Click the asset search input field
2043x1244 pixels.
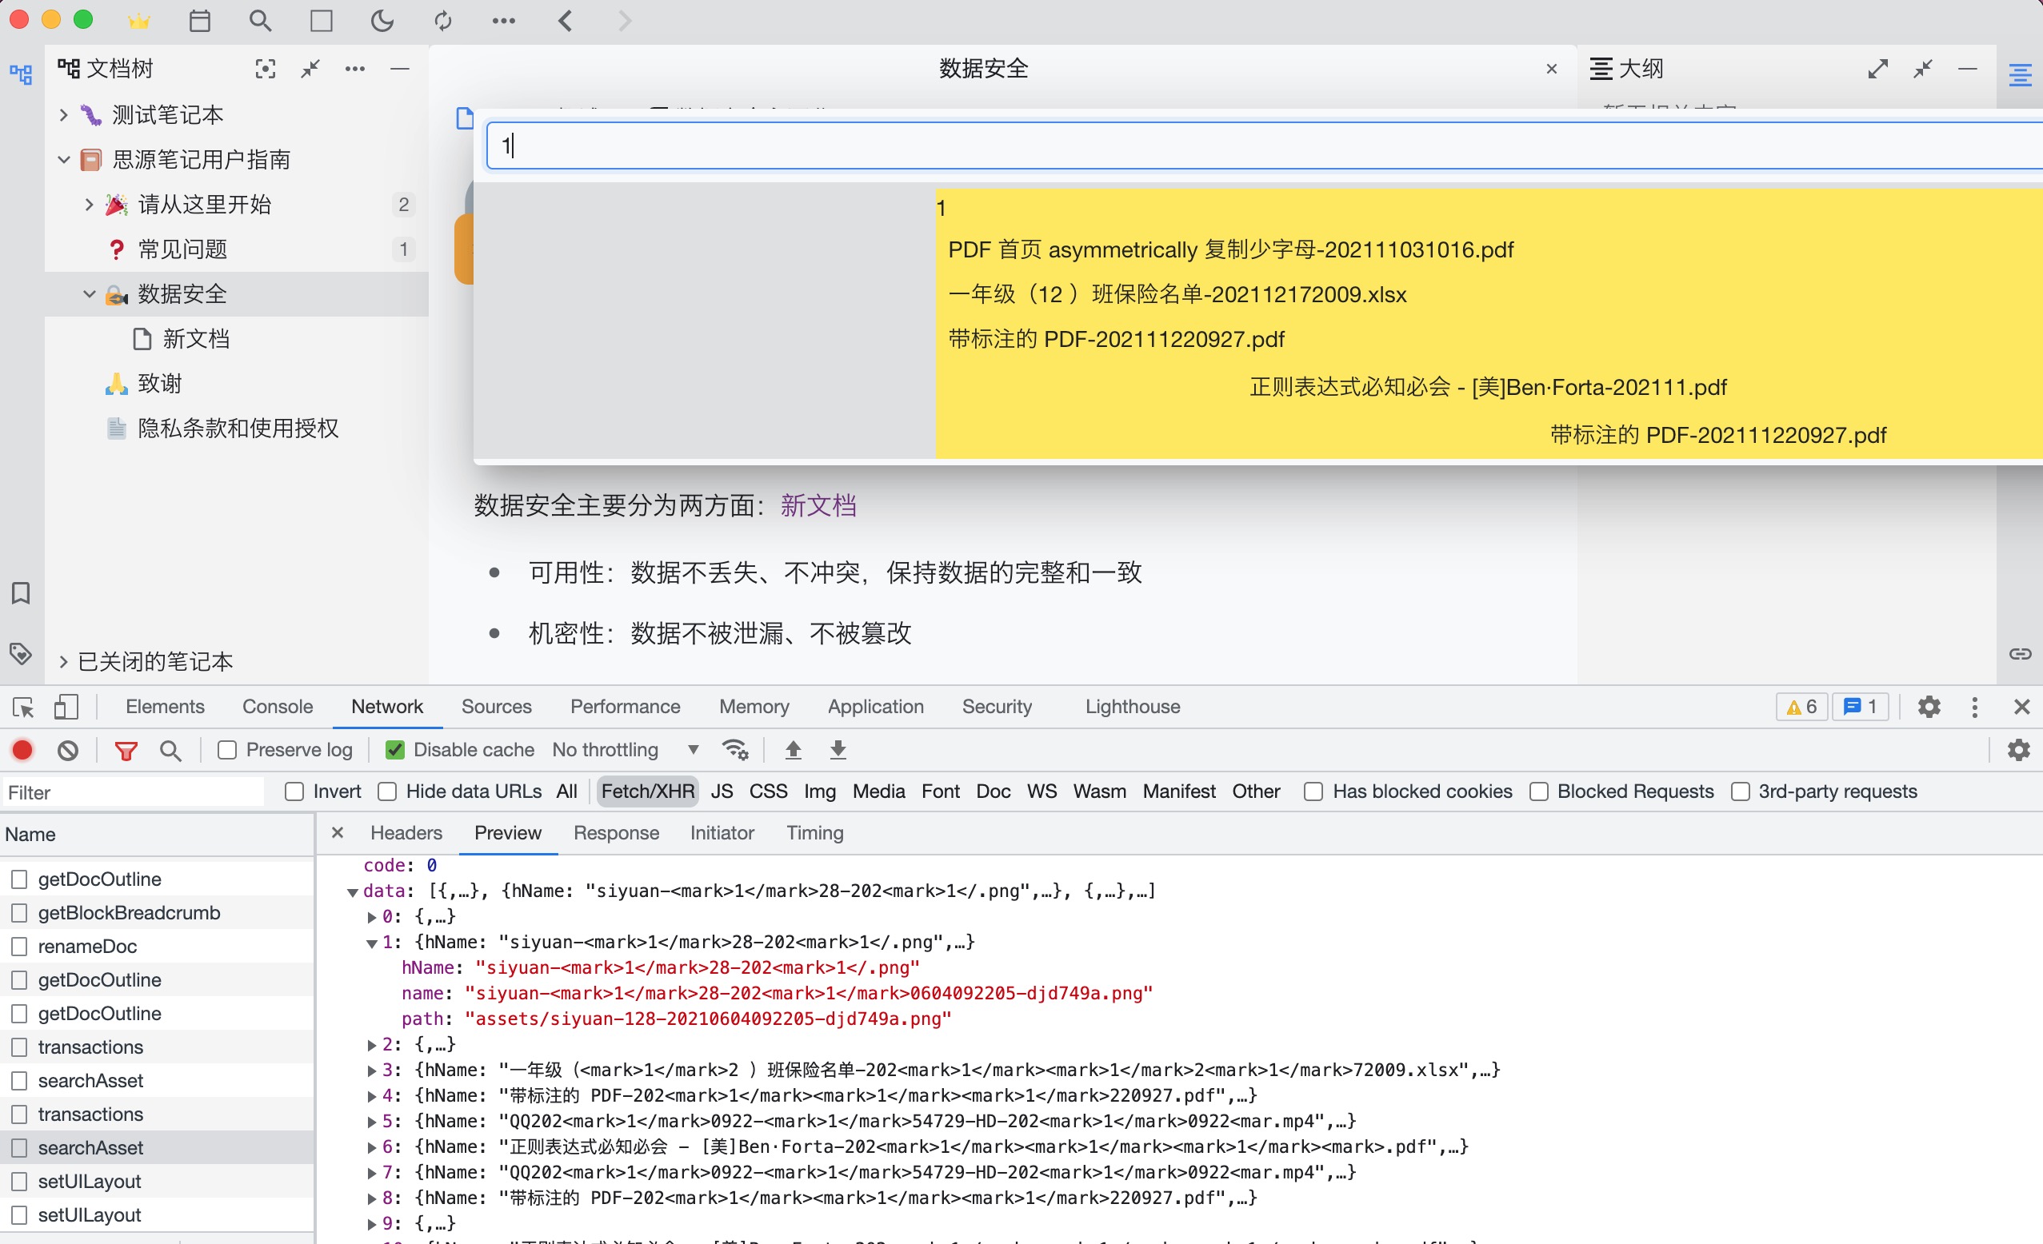pos(1264,146)
